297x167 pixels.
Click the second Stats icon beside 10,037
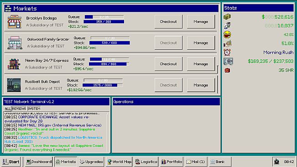point(227,26)
